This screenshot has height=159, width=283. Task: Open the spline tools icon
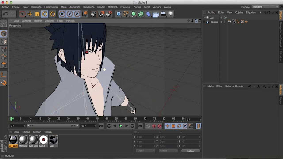pos(126,14)
